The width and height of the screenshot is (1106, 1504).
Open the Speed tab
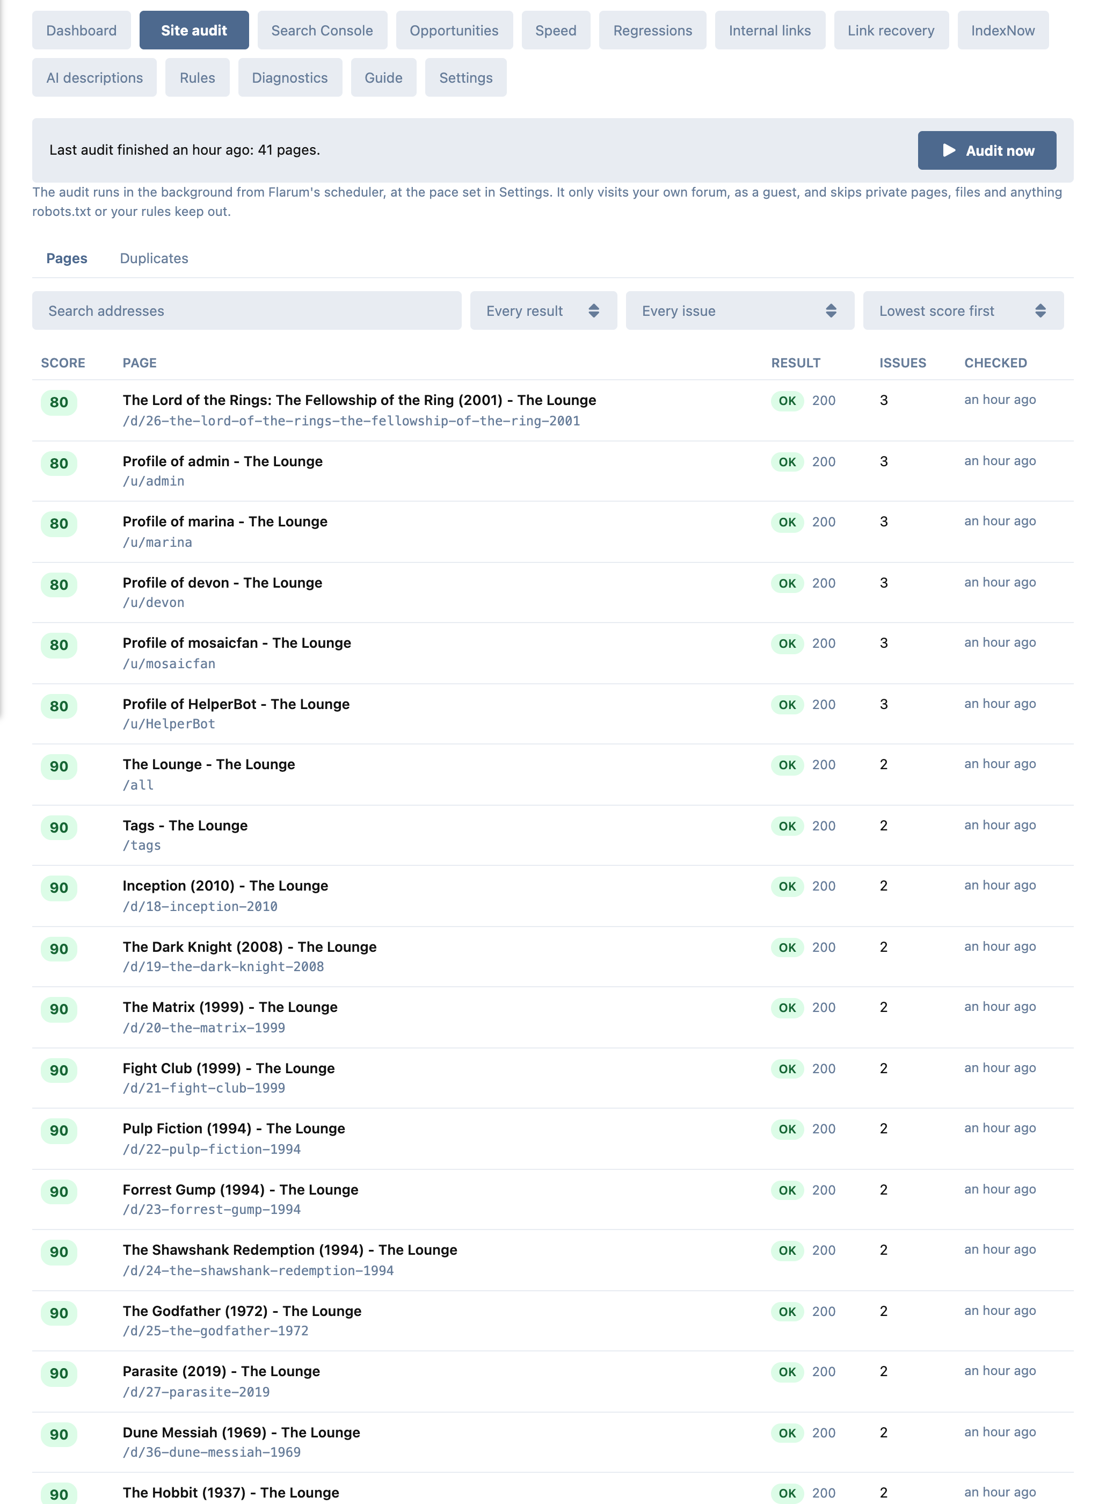[556, 30]
